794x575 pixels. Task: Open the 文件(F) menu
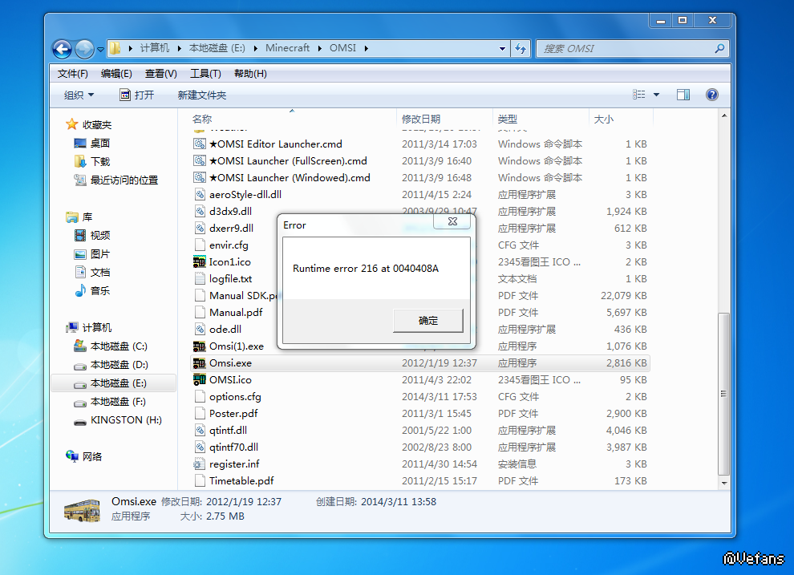pos(72,74)
